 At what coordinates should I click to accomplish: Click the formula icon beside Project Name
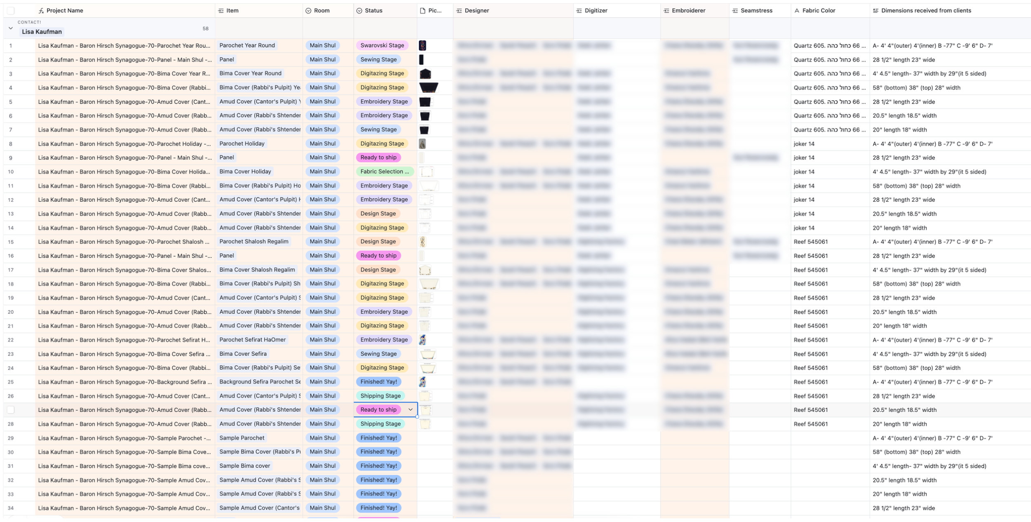41,11
